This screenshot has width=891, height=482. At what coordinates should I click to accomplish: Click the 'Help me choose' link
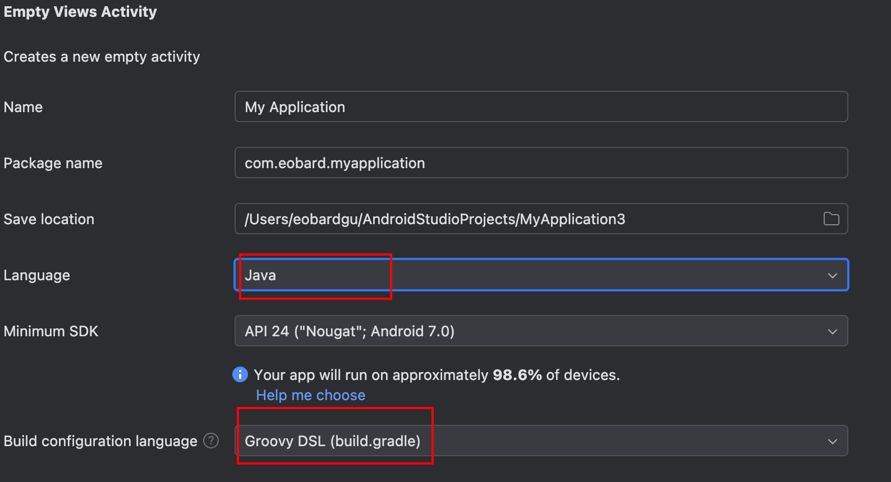310,395
